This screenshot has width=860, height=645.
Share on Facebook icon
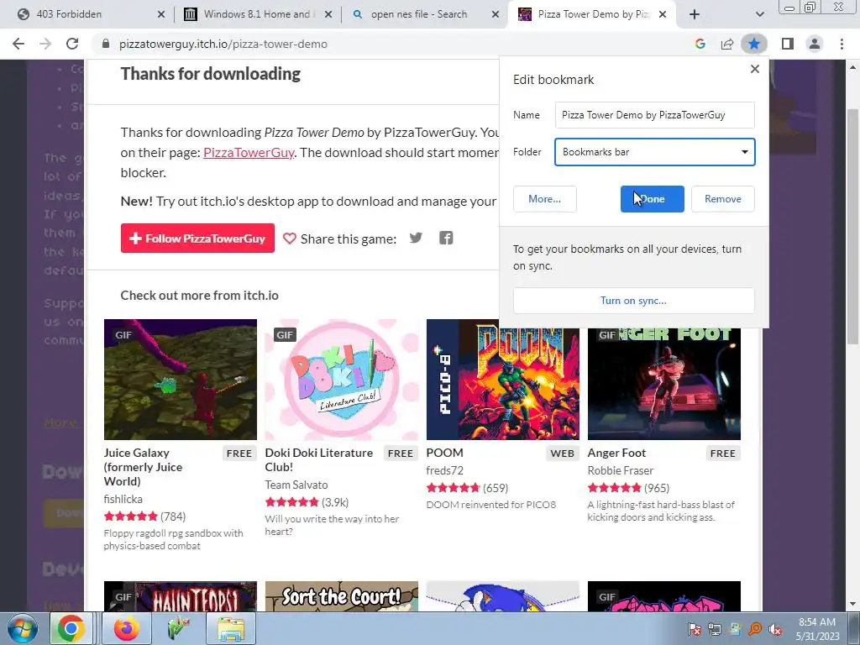[x=446, y=238]
